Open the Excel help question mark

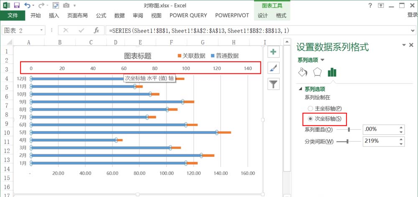[370, 5]
